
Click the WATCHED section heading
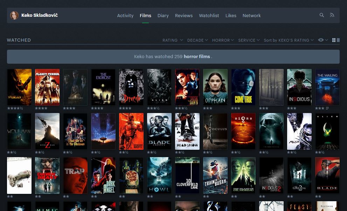19,40
